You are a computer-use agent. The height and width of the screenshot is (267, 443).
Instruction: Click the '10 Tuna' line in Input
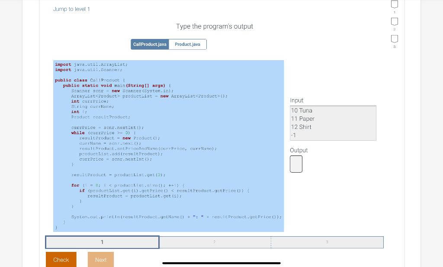pos(302,110)
